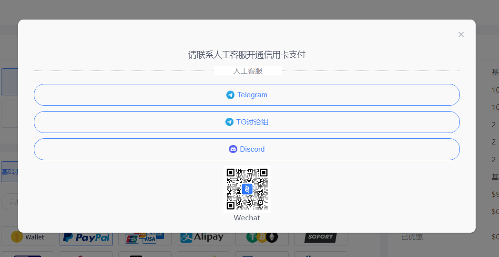The image size is (499, 257).
Task: Click the Telegram paper-plane icon
Action: (231, 95)
